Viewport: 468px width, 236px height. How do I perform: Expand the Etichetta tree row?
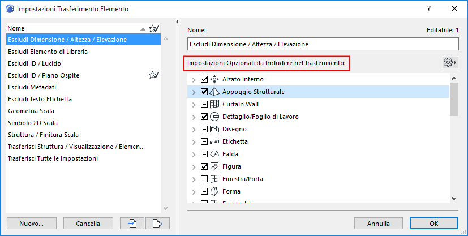(x=194, y=141)
